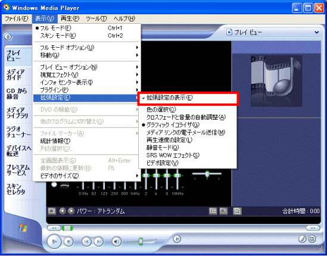Choose クロスフェードと音量の自動調整(A)
Image resolution: width=327 pixels, height=256 pixels.
pyautogui.click(x=188, y=117)
